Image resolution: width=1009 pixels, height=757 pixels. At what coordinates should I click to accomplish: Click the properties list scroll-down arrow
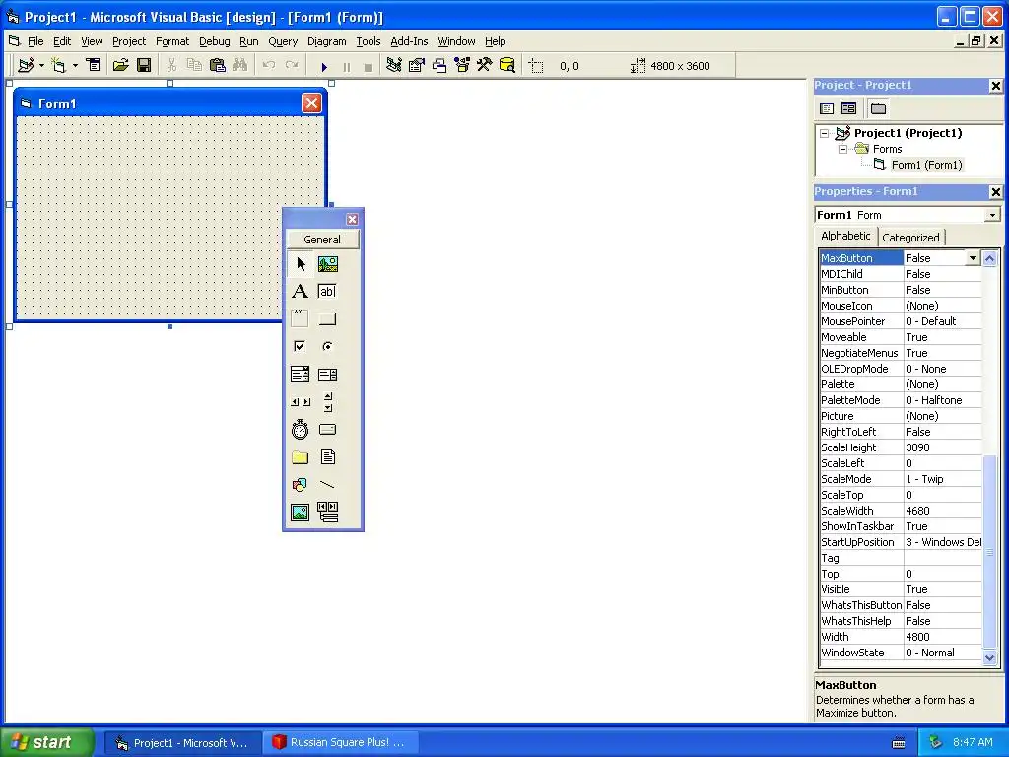[989, 657]
